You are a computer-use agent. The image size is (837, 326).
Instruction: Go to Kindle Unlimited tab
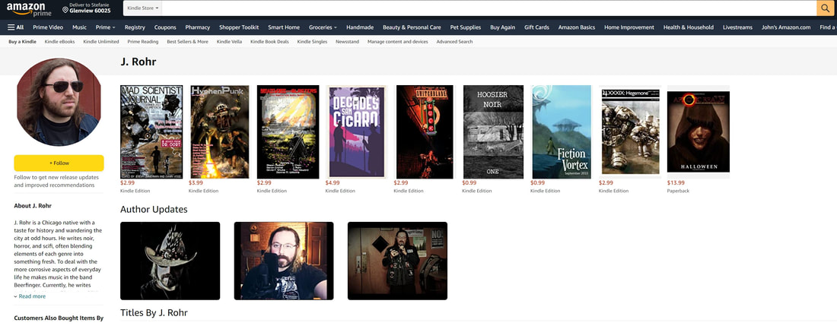(101, 42)
